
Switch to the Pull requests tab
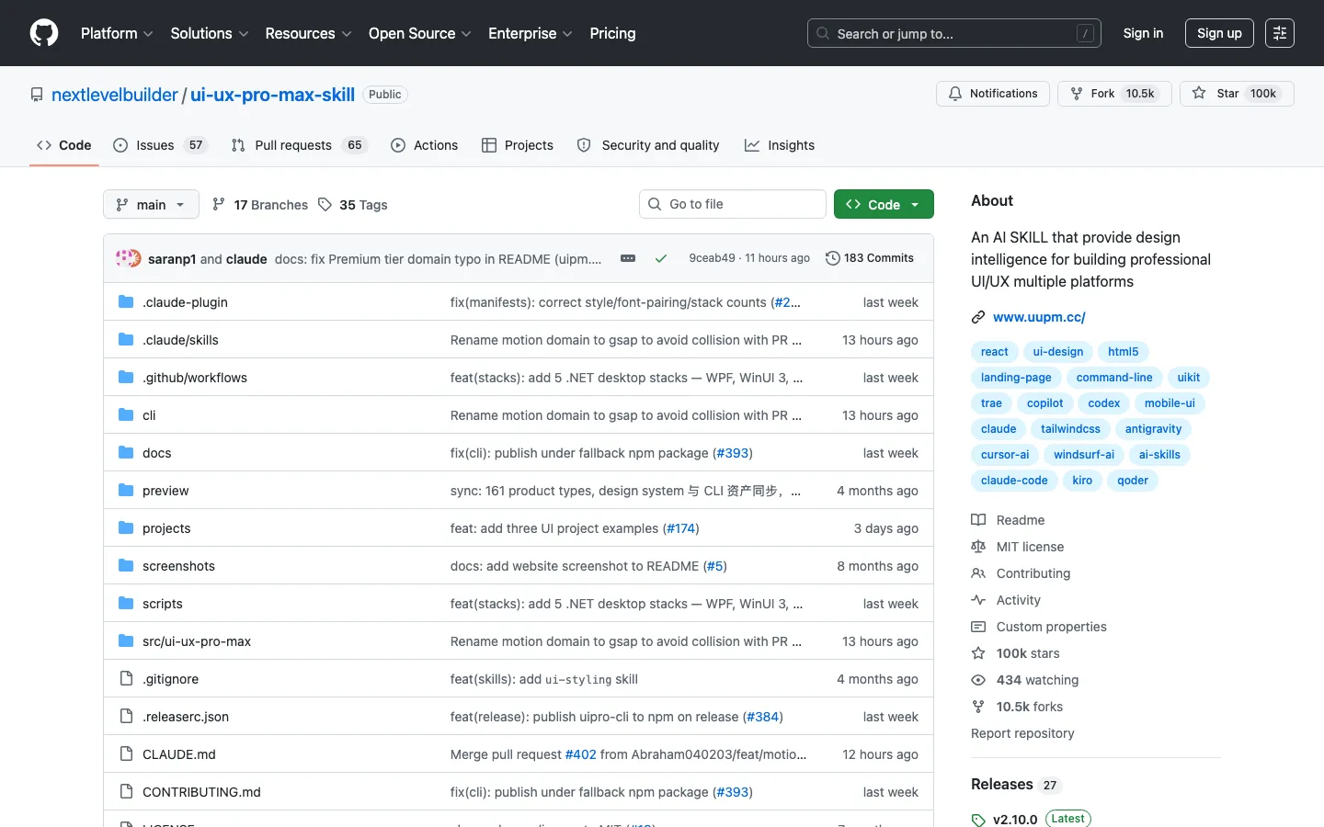pyautogui.click(x=299, y=145)
